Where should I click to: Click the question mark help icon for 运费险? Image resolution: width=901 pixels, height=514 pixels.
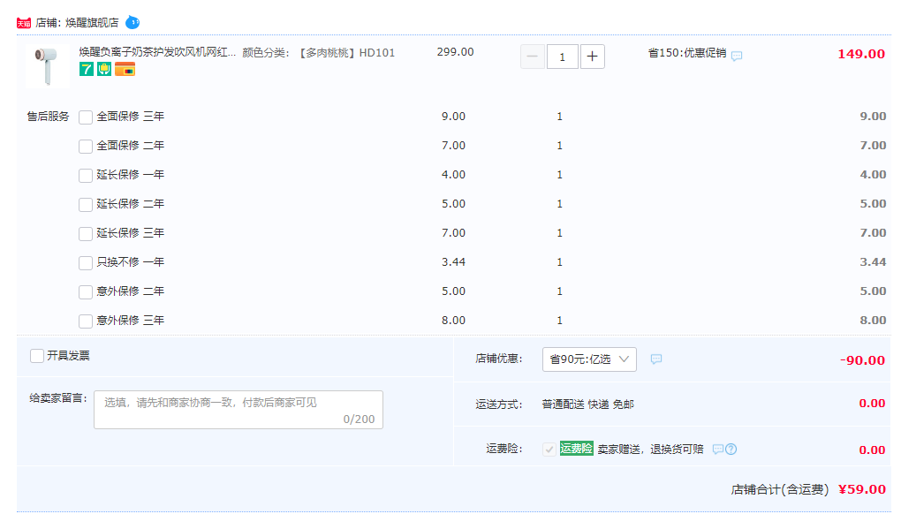coord(731,450)
